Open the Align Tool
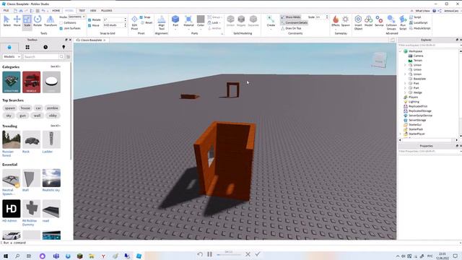Screen dimensions: 462x260 162,22
